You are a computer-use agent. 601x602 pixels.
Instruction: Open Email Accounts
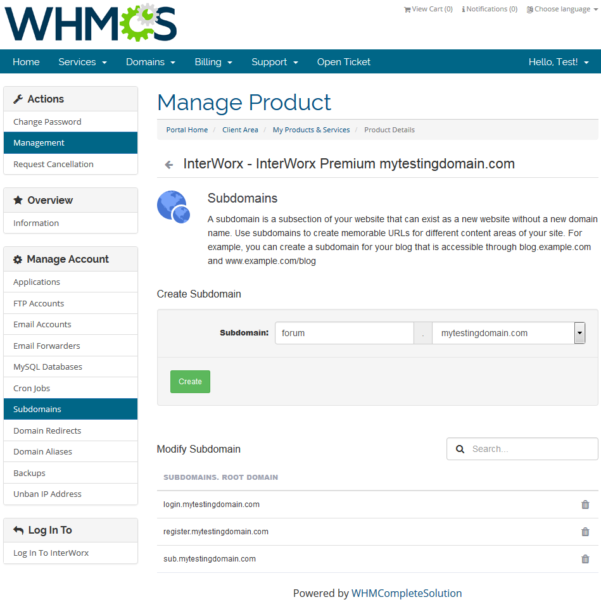coord(71,324)
